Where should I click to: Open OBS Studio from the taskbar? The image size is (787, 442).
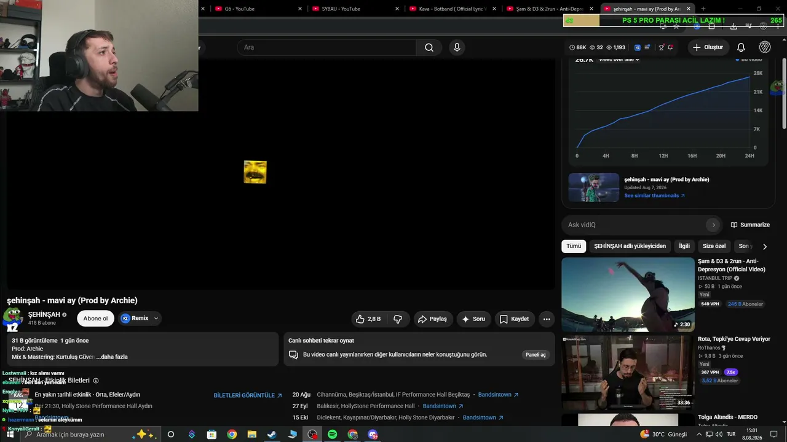point(313,435)
